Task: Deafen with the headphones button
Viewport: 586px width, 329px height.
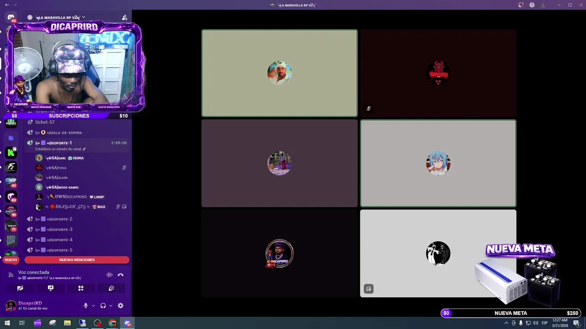Action: coord(103,306)
